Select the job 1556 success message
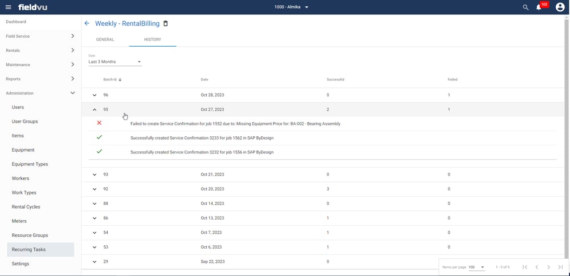This screenshot has width=570, height=276. [202, 152]
